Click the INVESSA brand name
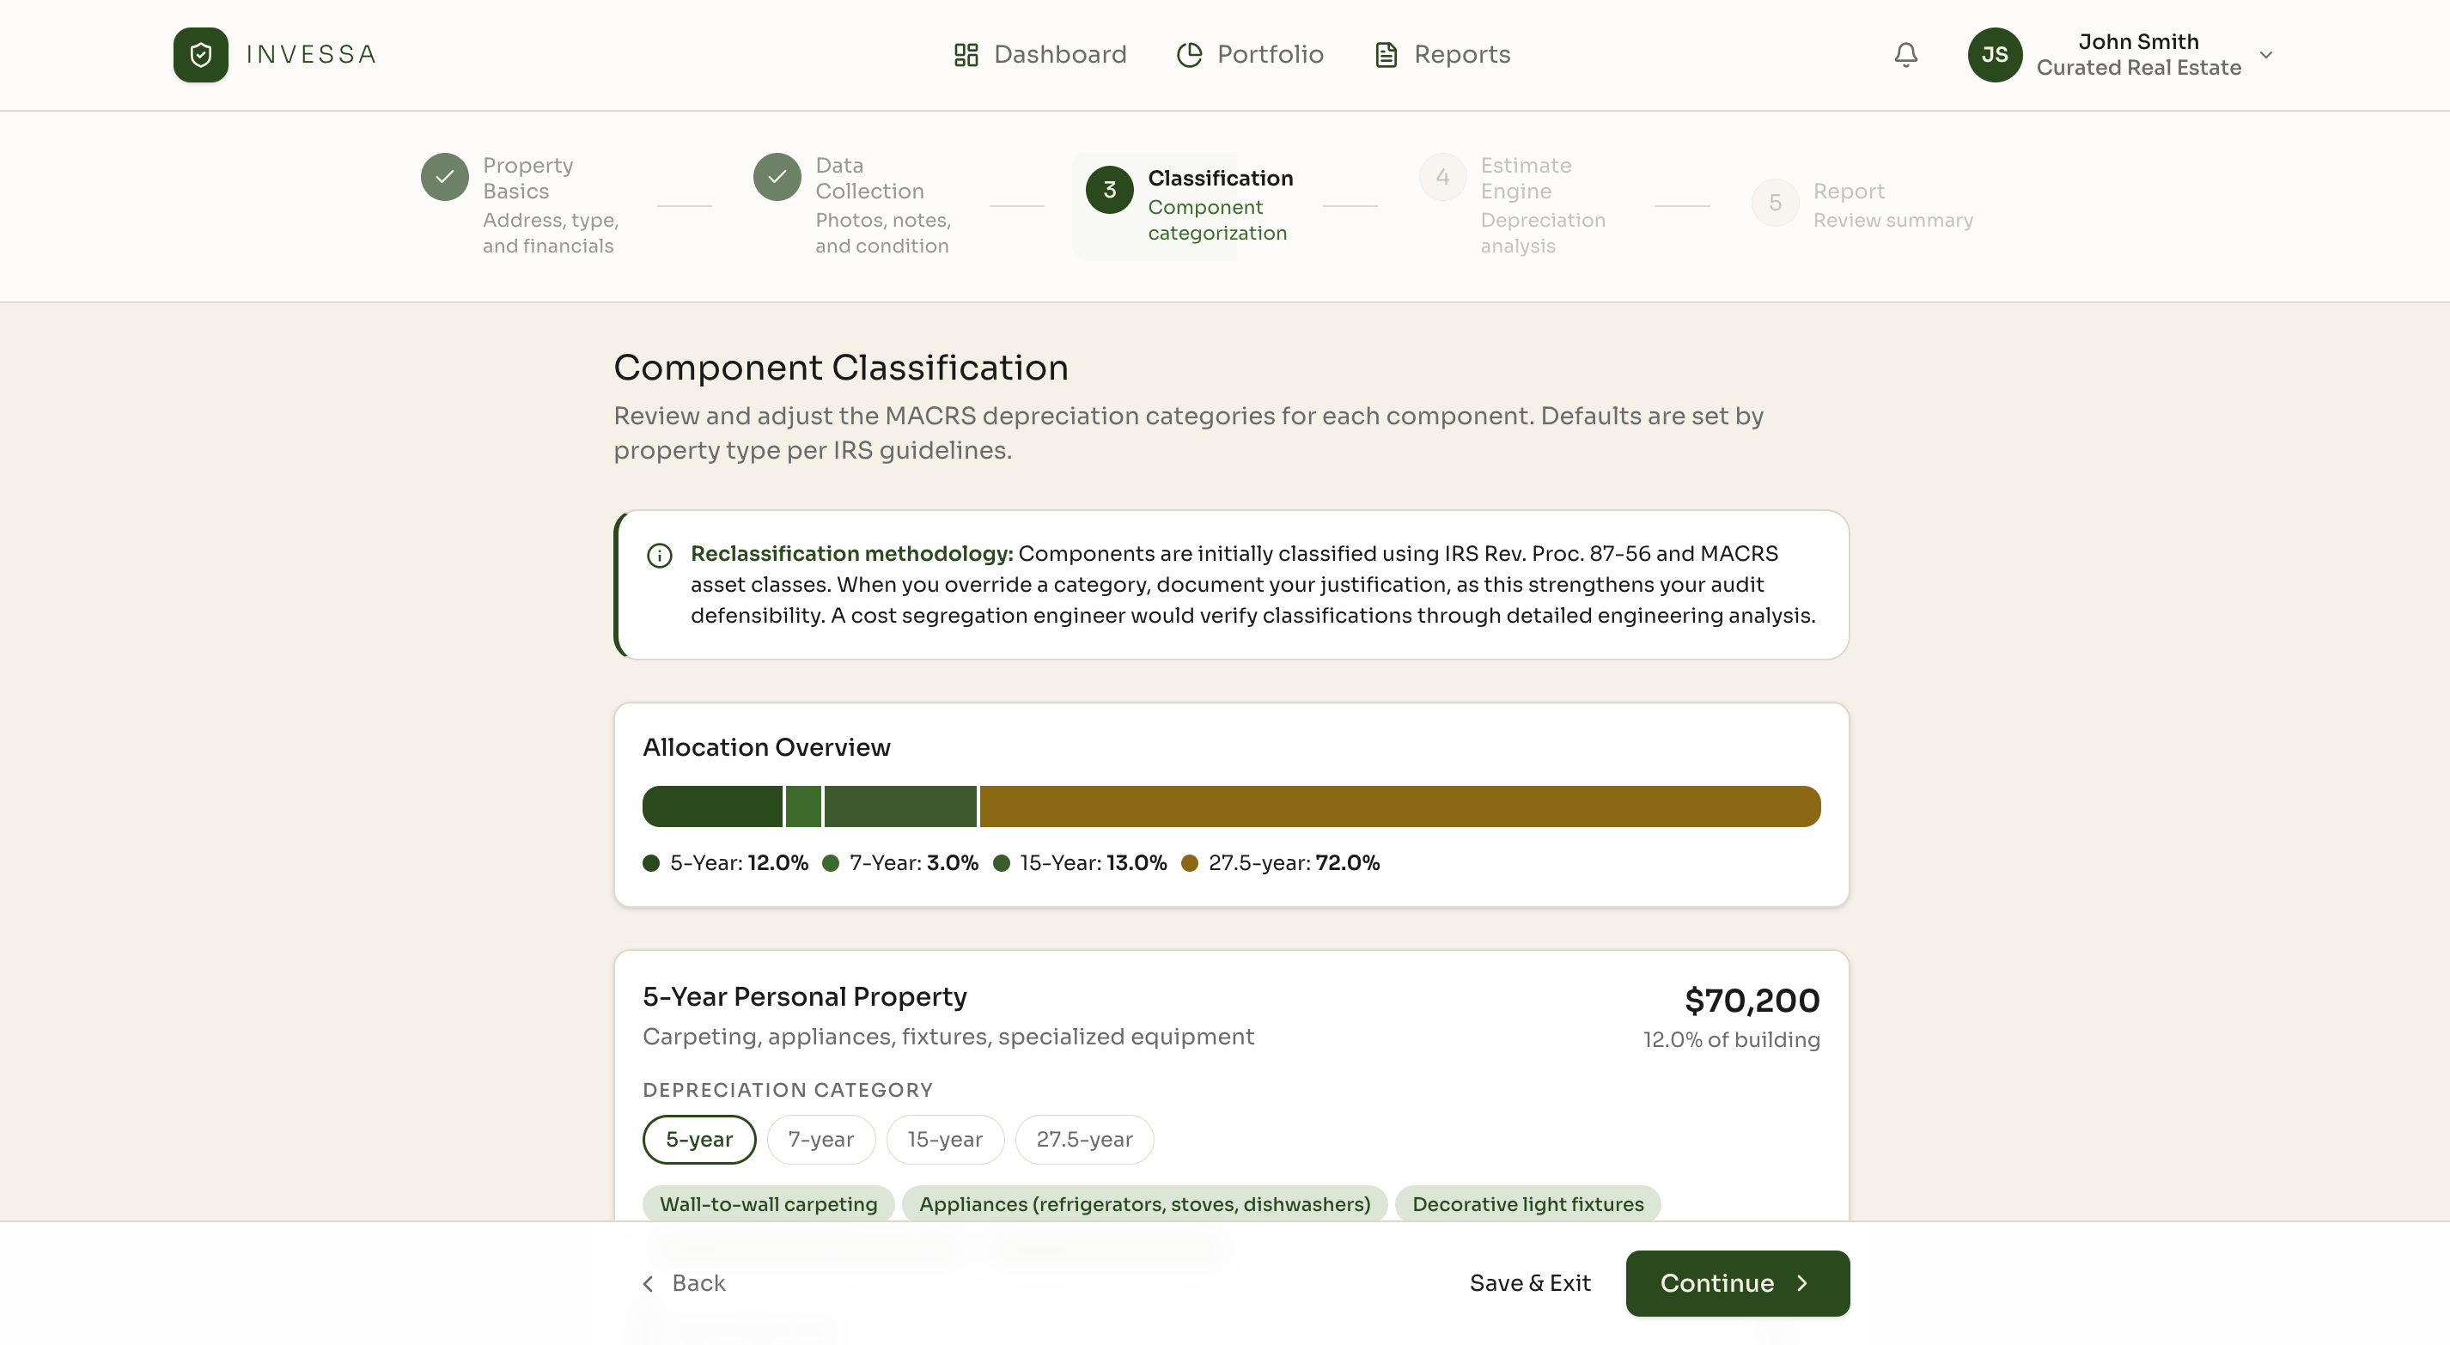The width and height of the screenshot is (2450, 1345). [x=311, y=54]
